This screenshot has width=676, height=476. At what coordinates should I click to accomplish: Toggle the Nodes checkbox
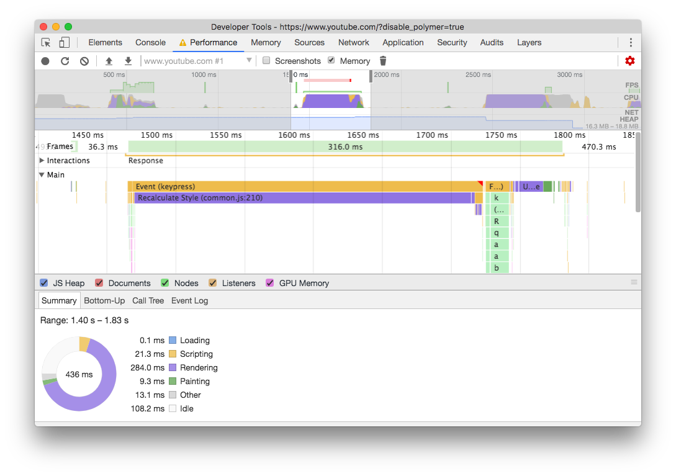[x=165, y=283]
